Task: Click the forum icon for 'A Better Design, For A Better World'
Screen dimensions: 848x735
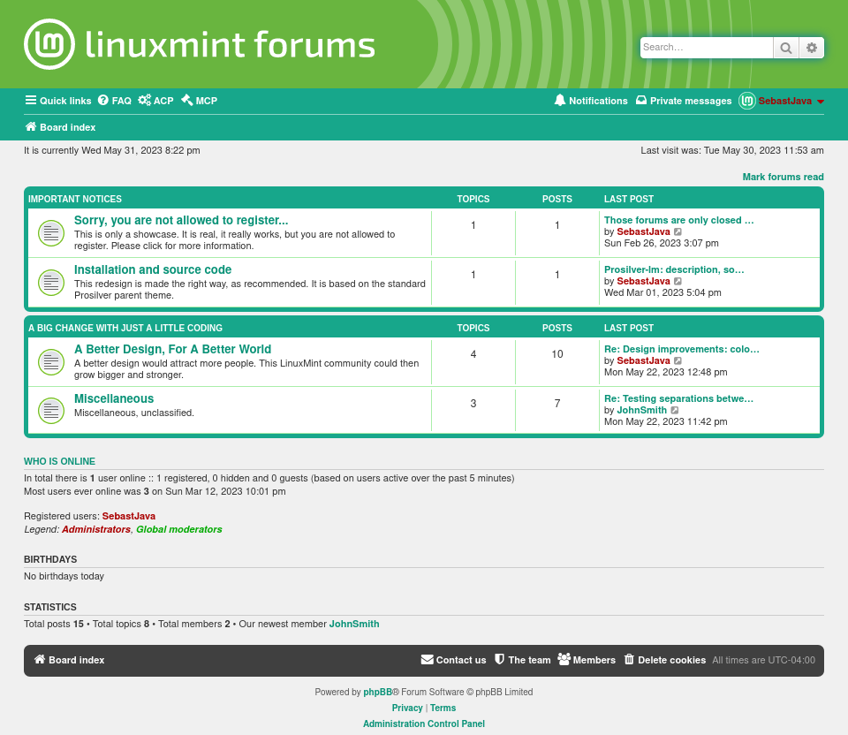Action: tap(51, 362)
